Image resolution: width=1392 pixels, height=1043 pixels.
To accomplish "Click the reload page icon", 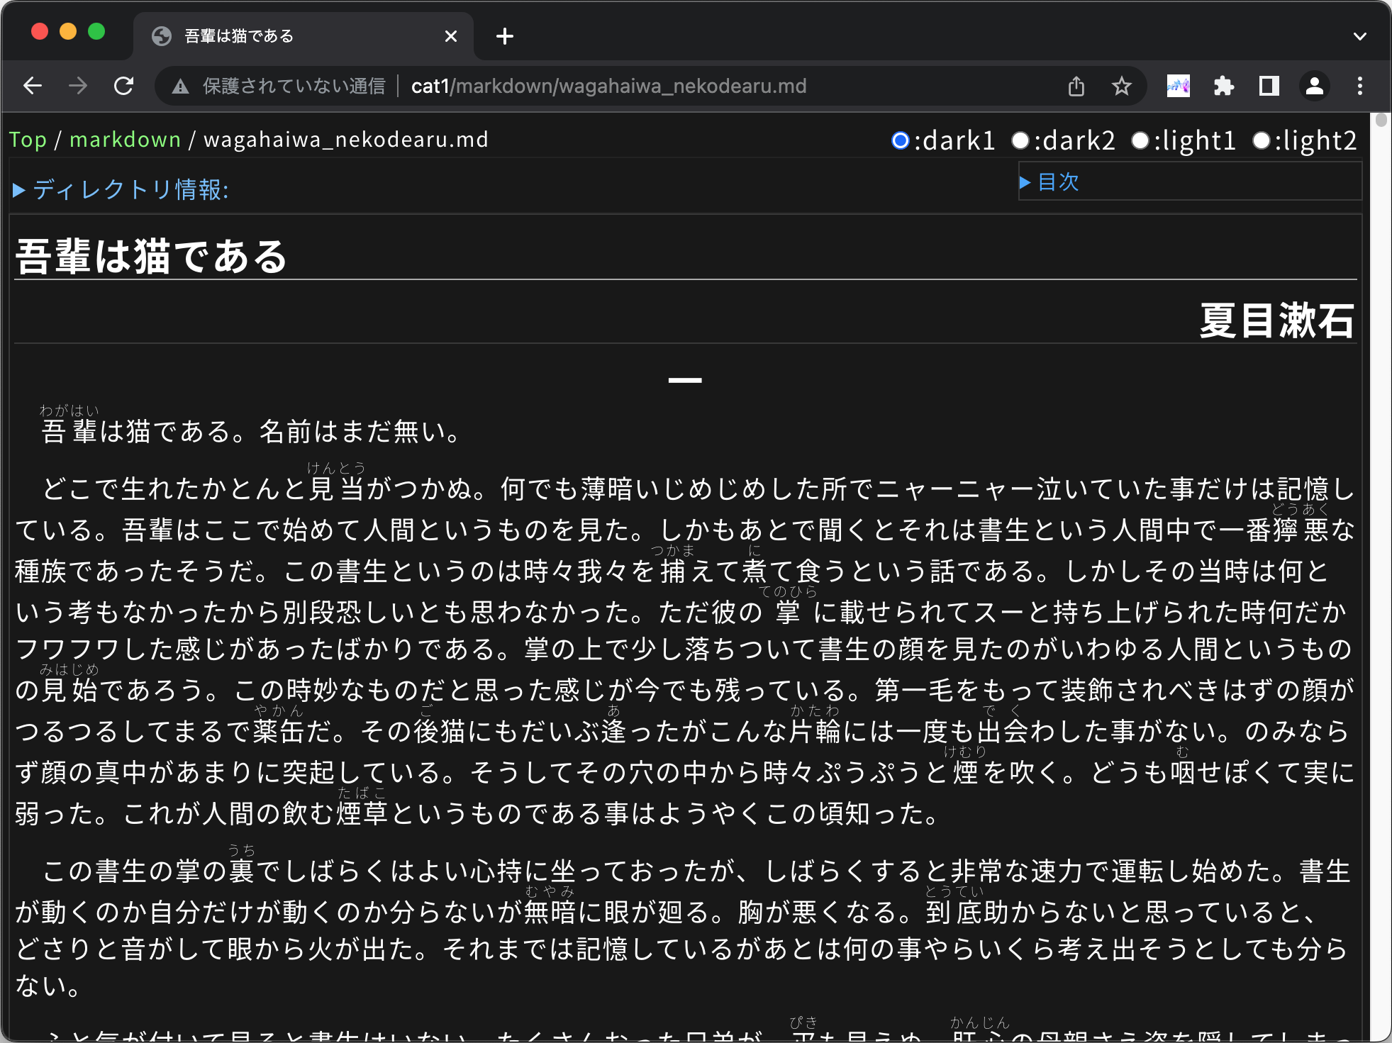I will (x=124, y=88).
